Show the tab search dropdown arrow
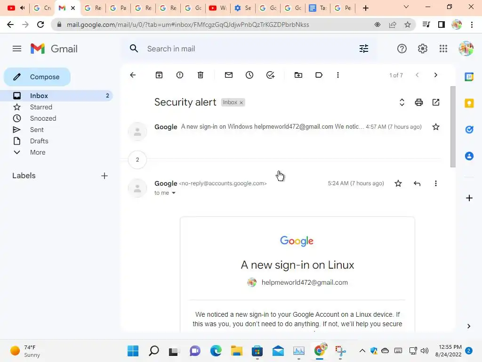This screenshot has height=362, width=482. tap(406, 7)
